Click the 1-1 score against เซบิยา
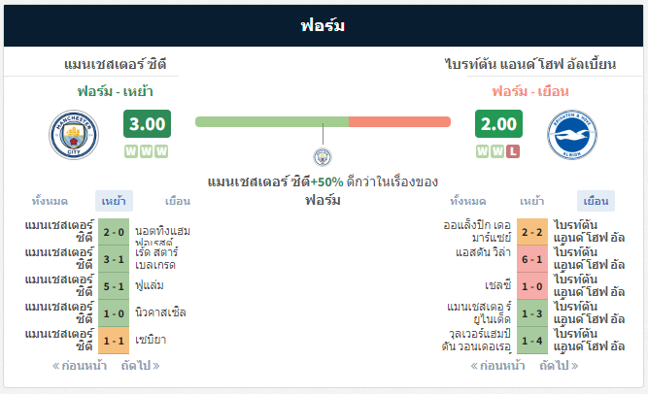648x394 pixels. pos(114,341)
